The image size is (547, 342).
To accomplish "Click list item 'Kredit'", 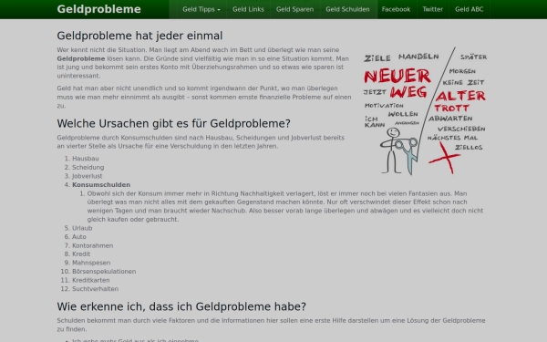I will pos(81,254).
